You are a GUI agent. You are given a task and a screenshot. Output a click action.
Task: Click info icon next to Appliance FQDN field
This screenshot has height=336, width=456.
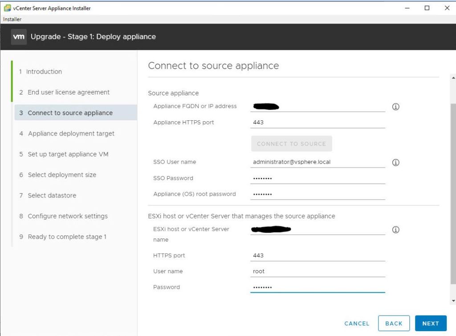click(395, 107)
